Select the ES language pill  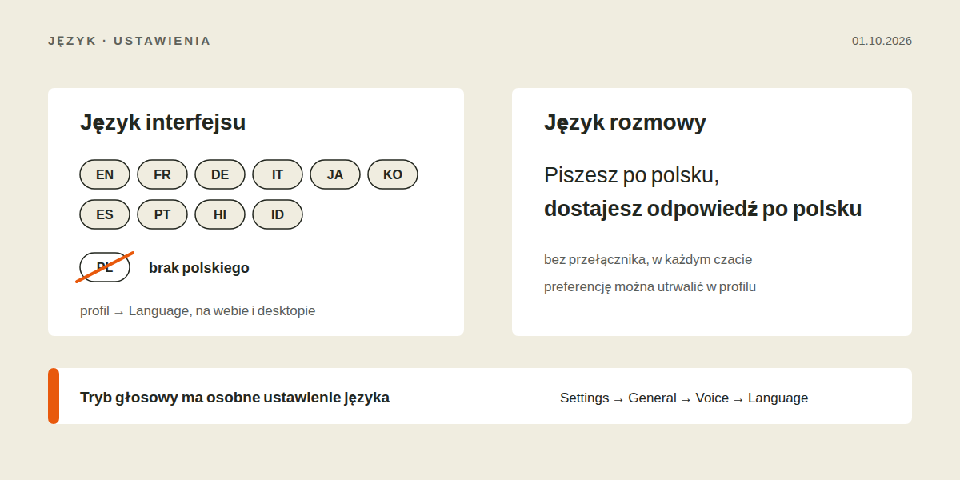[105, 214]
